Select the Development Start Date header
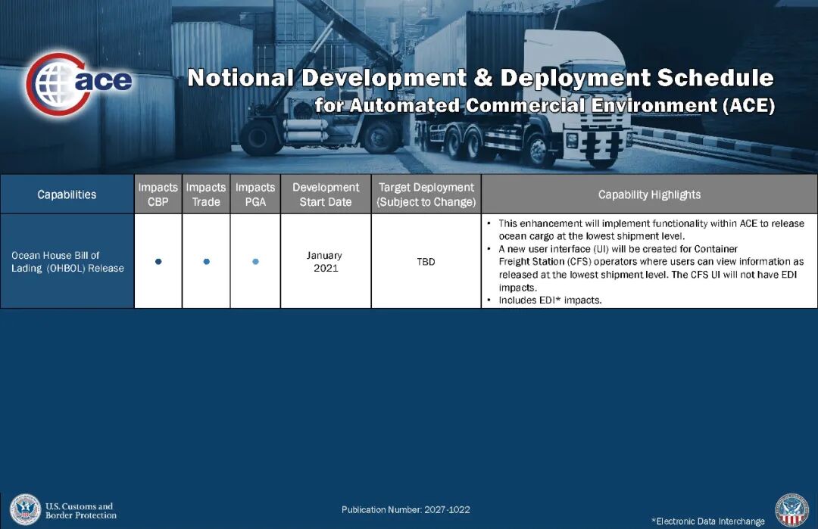Screen dimensions: 818x529 tap(326, 194)
